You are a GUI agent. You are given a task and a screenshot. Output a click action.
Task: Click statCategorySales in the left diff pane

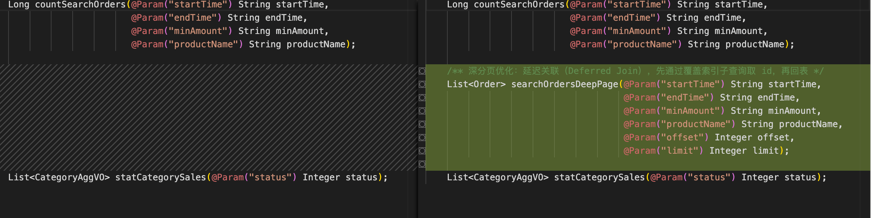(160, 177)
